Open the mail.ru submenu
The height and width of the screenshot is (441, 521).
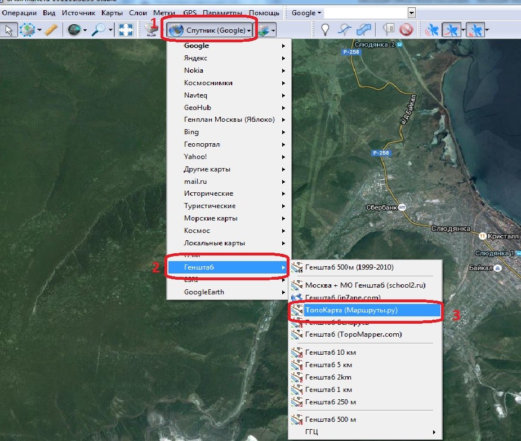click(229, 181)
